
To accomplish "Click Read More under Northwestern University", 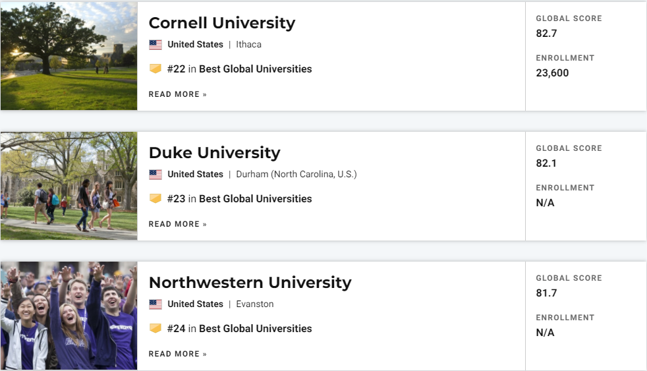I will (x=177, y=354).
